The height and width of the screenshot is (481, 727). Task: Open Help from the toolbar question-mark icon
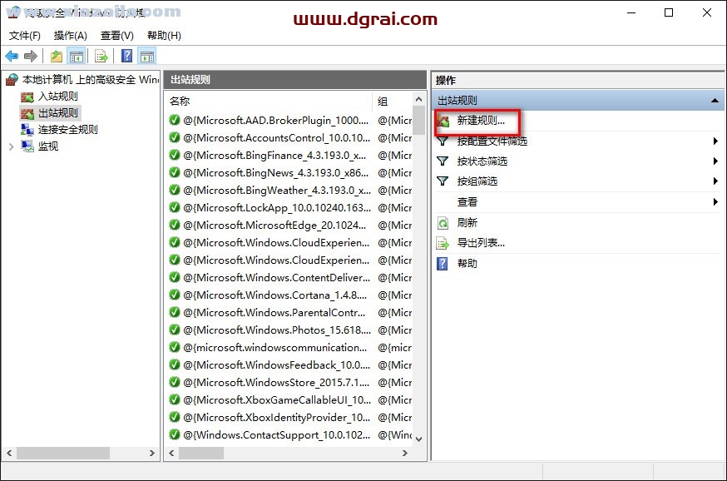tap(126, 56)
